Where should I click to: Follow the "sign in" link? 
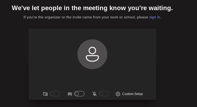point(155,17)
